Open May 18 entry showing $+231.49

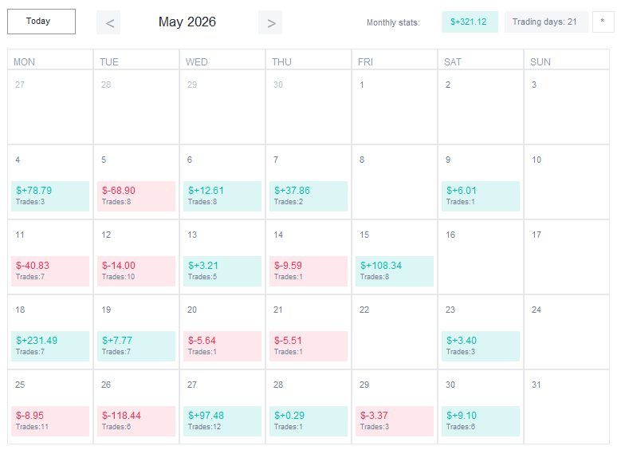tap(50, 346)
